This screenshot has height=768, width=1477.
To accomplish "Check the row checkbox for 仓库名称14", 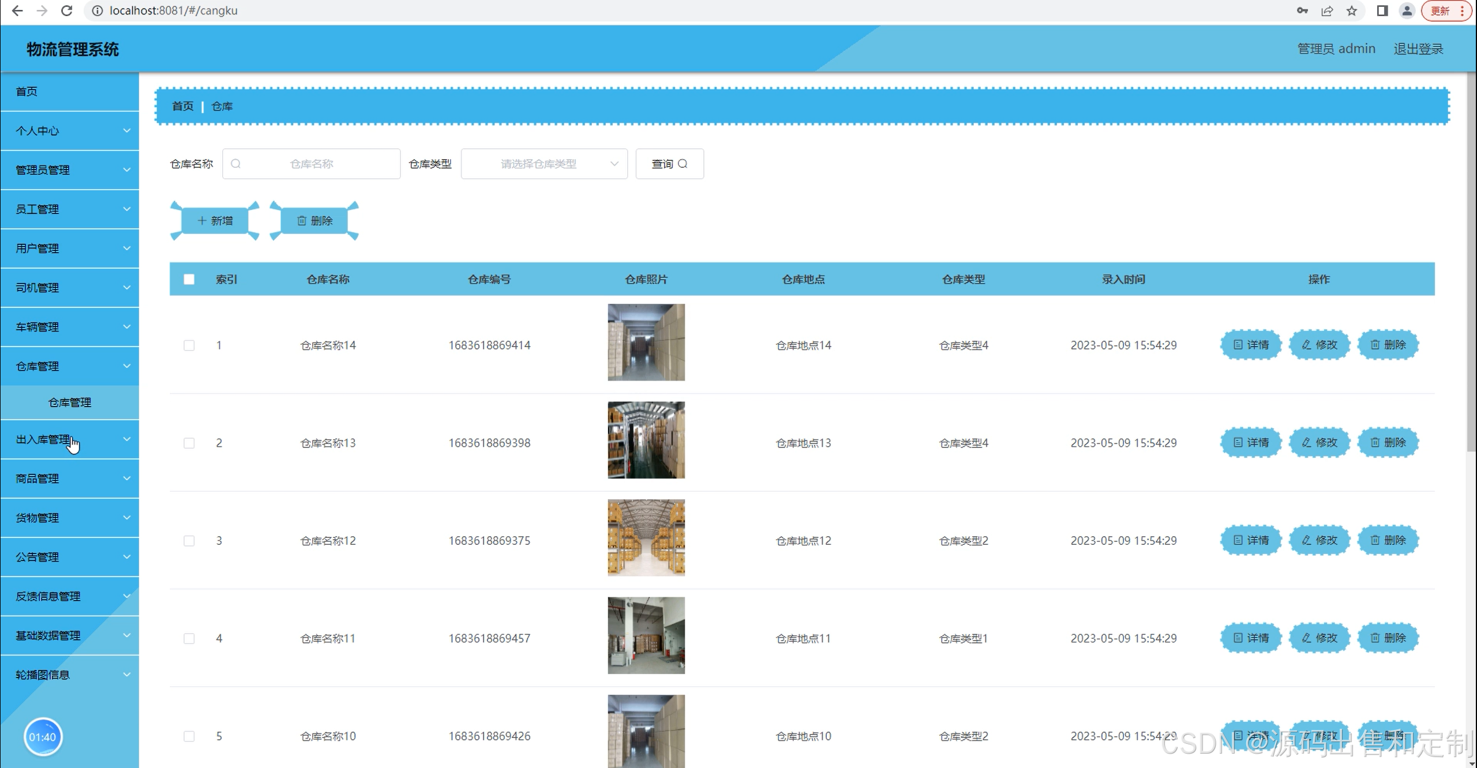I will pos(189,345).
